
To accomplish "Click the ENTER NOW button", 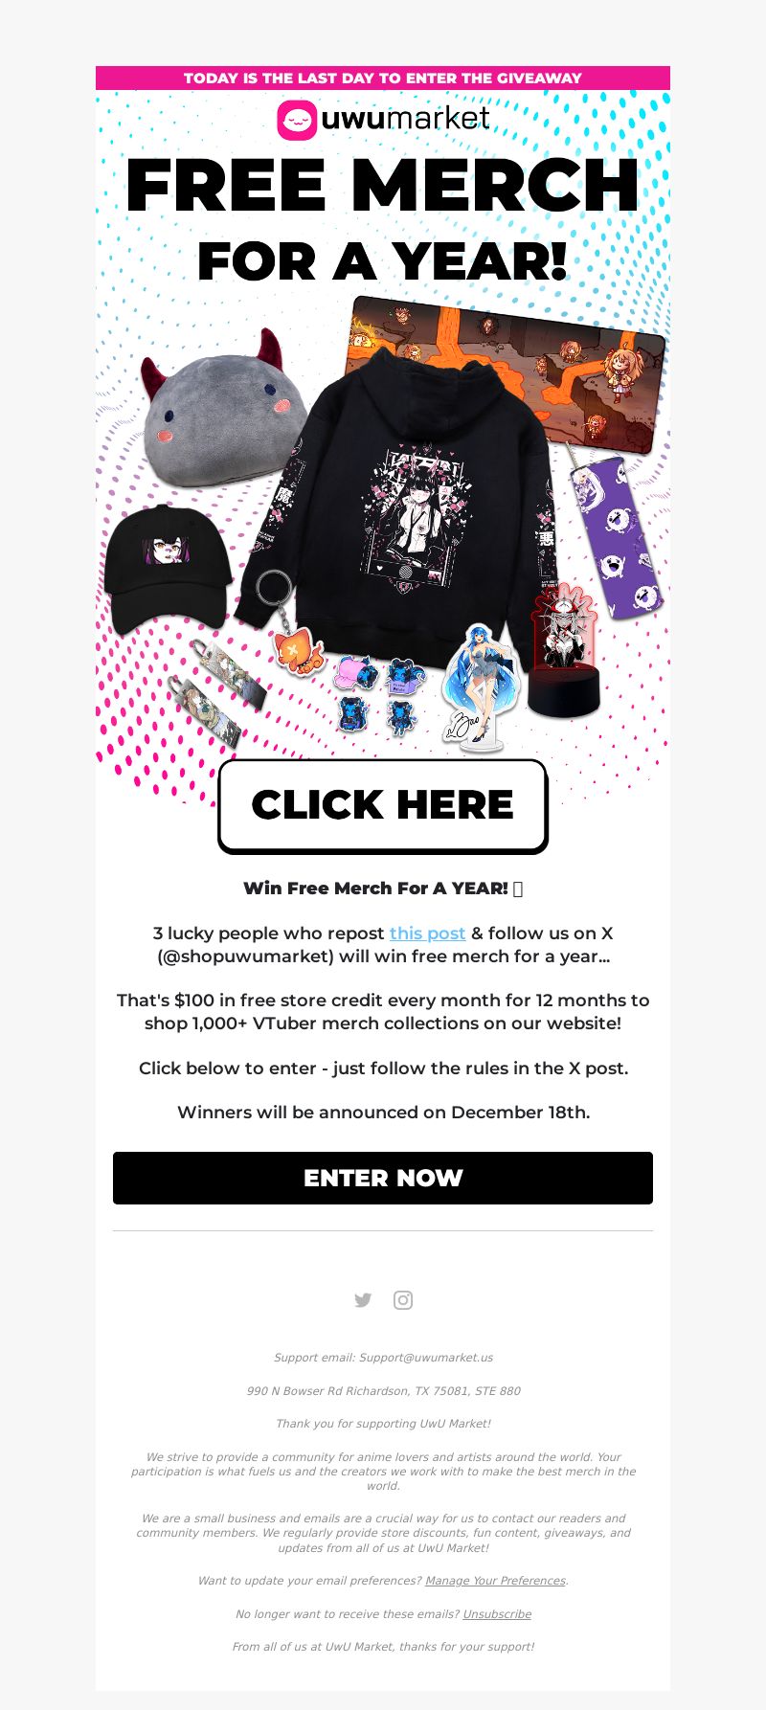I will tap(383, 1178).
